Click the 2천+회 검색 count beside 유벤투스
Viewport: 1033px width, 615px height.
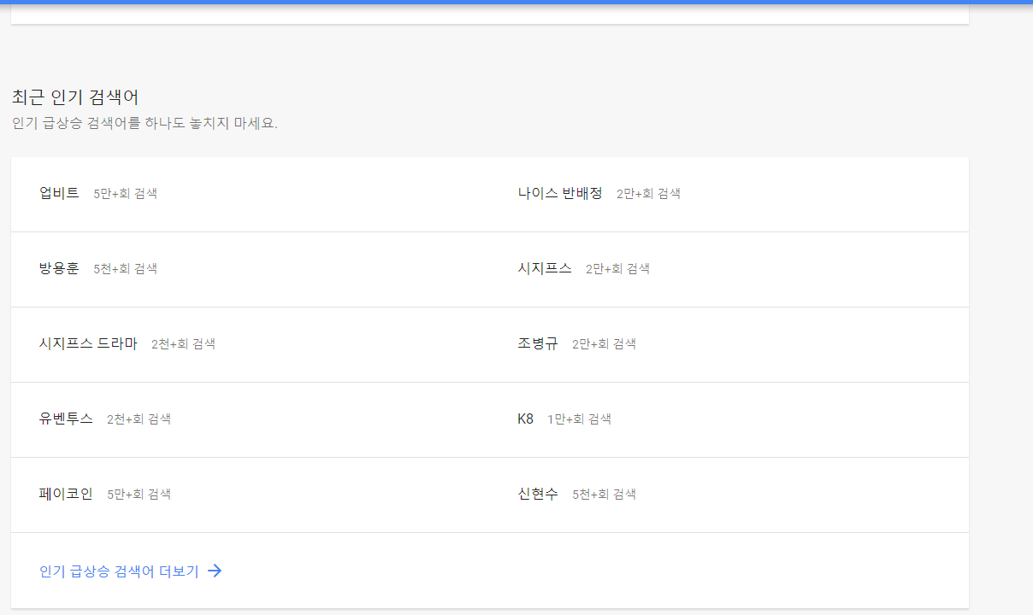point(139,419)
